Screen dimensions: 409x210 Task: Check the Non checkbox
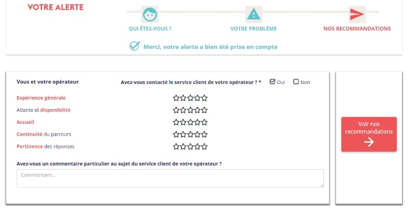pyautogui.click(x=296, y=82)
